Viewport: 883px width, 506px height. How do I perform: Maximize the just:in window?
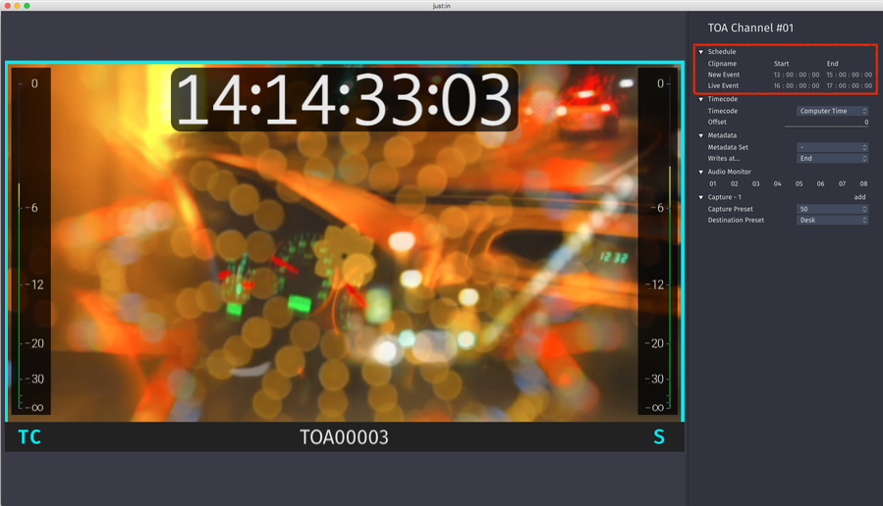coord(27,6)
